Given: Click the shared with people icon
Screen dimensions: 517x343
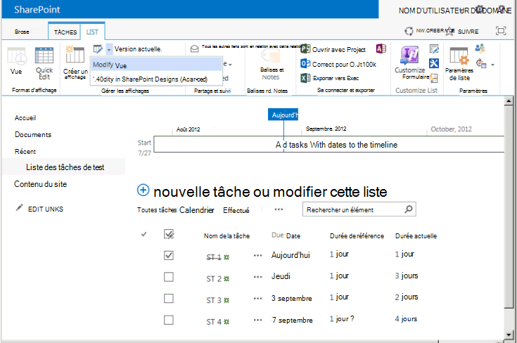Looking at the screenshot, I should pyautogui.click(x=480, y=48).
